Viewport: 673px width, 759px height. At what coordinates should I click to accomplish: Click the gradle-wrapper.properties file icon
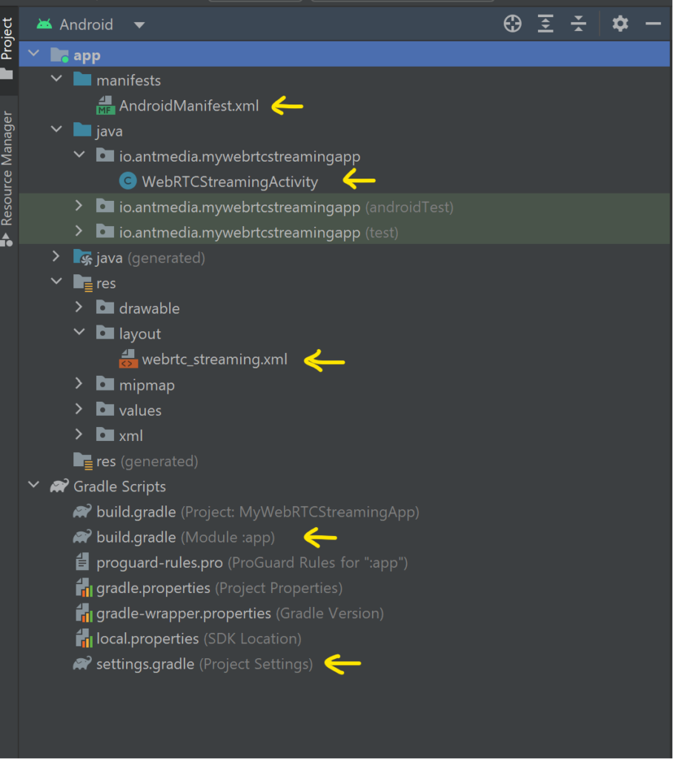(84, 613)
